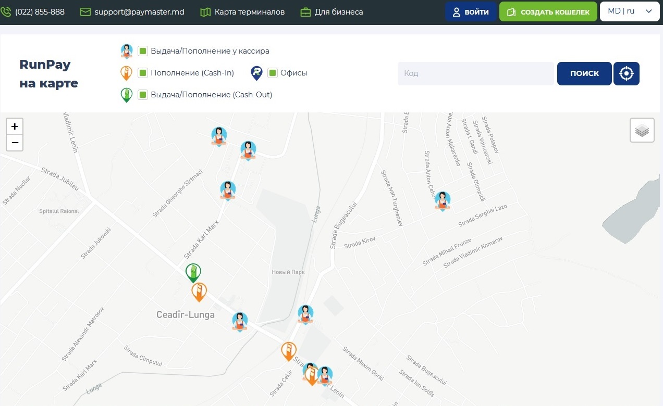Zoom in on the map
This screenshot has width=663, height=406.
point(15,126)
